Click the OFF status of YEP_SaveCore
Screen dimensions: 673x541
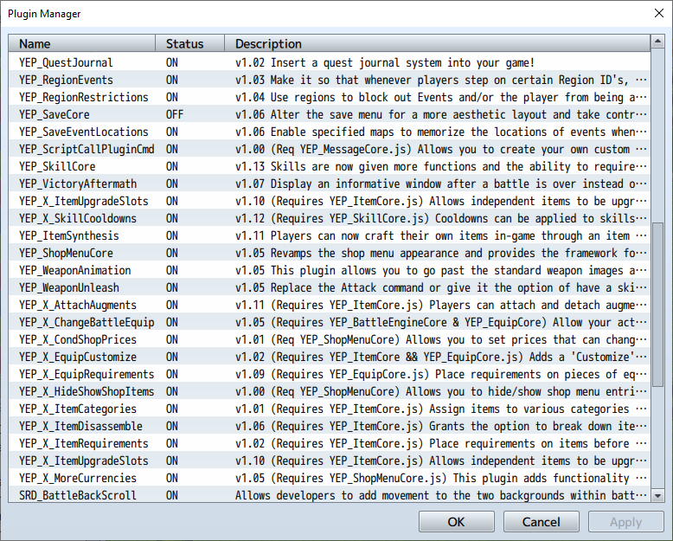pyautogui.click(x=175, y=114)
